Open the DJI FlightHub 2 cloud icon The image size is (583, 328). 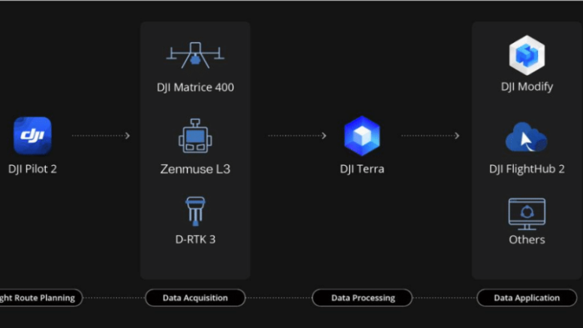(526, 138)
